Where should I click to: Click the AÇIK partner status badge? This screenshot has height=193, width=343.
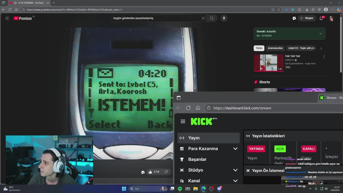(280, 149)
